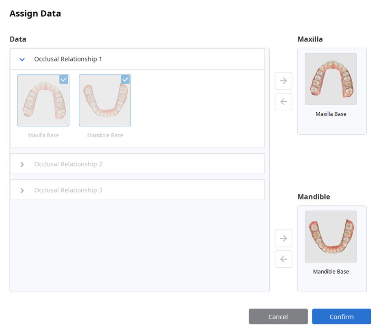The width and height of the screenshot is (379, 328).
Task: Click the left arrow to unassign Maxilla data
Action: 283,101
